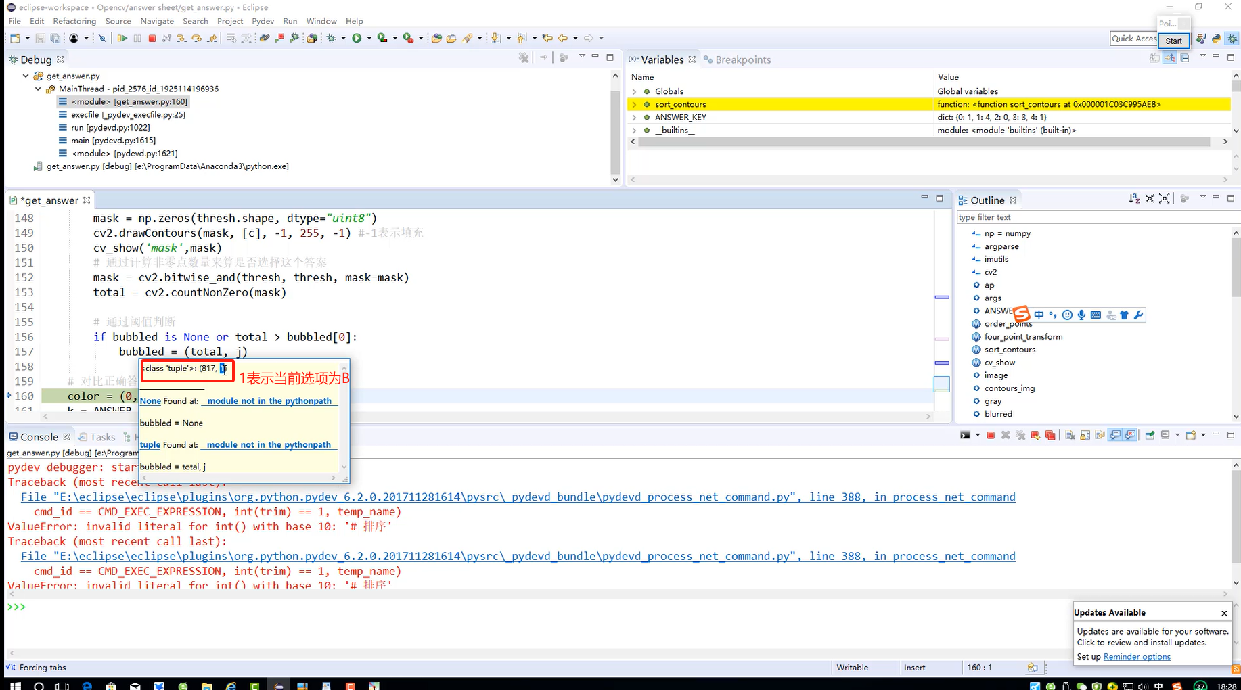Viewport: 1241px width, 690px height.
Task: Click the Reminder options link
Action: tap(1137, 656)
